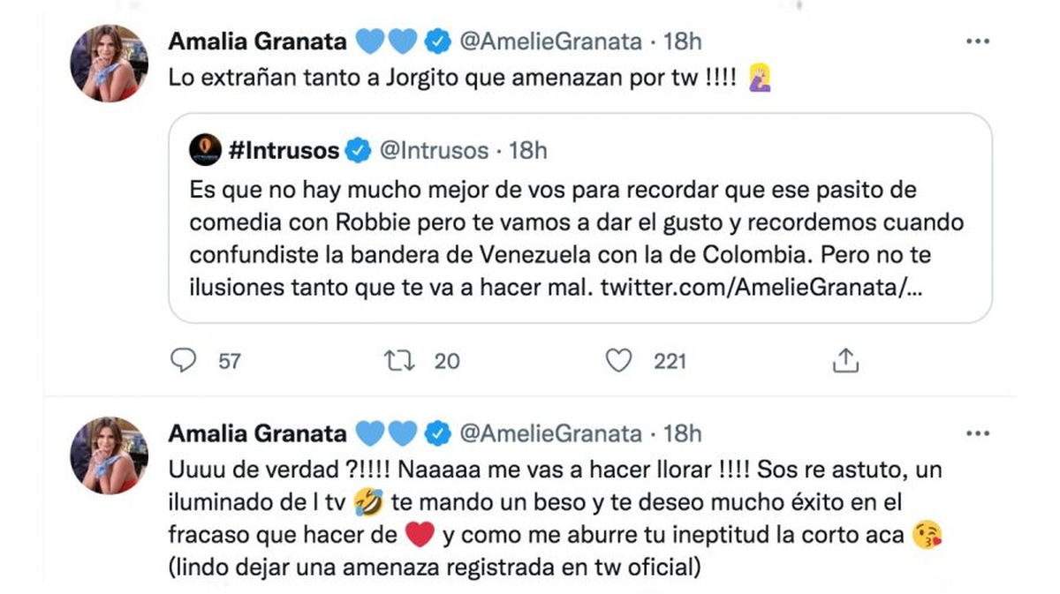Click the 18h timestamp on first tweet
This screenshot has width=1060, height=594.
pyautogui.click(x=682, y=41)
